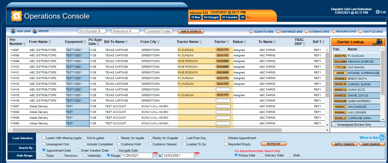
Task: Click the Exit icon
Action: click(x=377, y=12)
